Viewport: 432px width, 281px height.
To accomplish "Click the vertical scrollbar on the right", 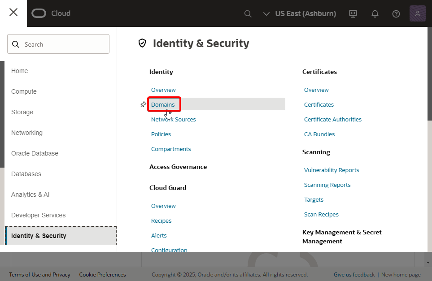I will pos(429,73).
